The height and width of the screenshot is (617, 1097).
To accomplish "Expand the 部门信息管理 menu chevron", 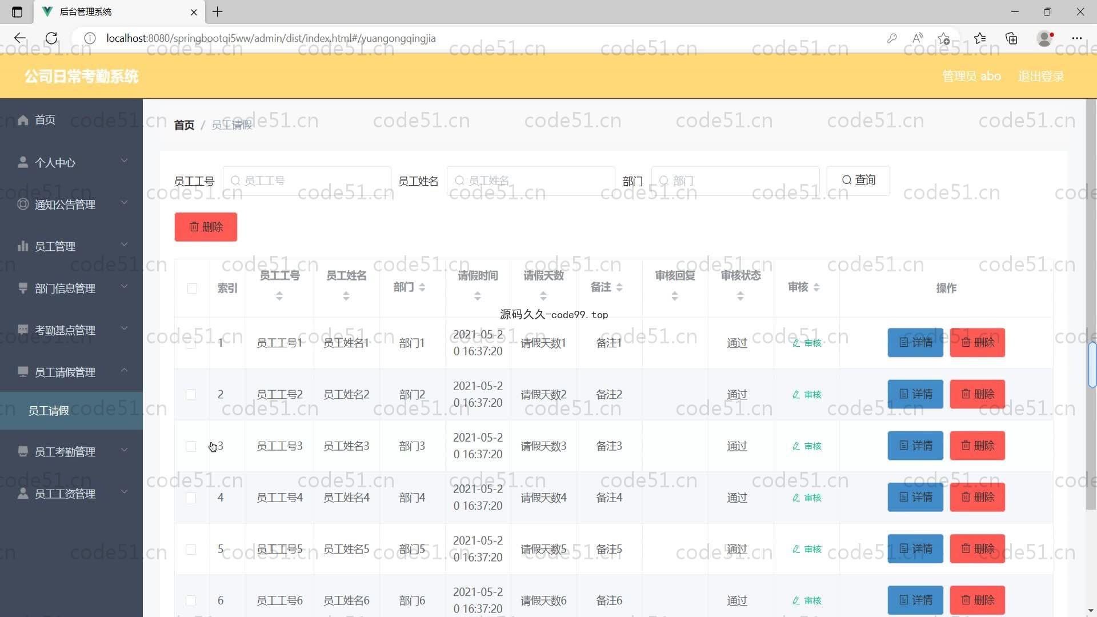I will pos(124,287).
